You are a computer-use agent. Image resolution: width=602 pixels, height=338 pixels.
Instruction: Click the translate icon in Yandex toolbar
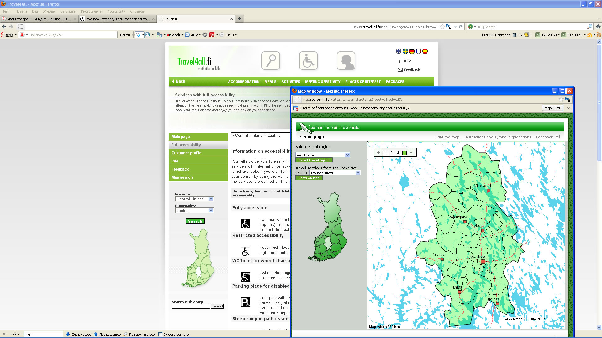coord(160,35)
